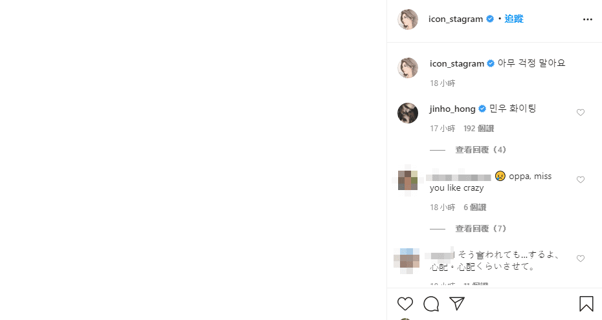Click icon_stagram caption avatar

tap(408, 68)
